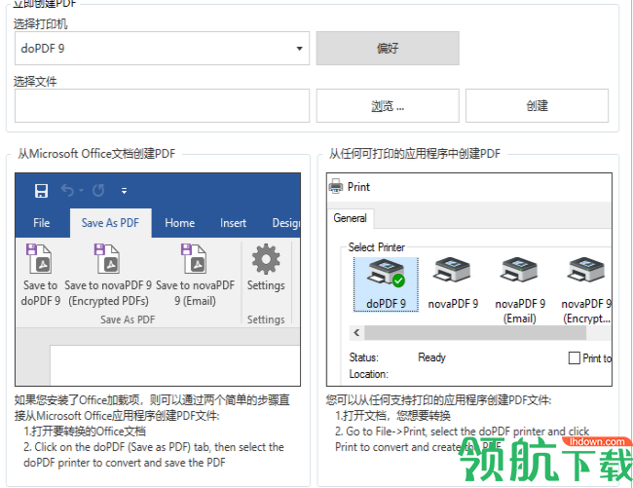633x488 pixels.
Task: Click the save floppy disk icon
Action: click(x=41, y=191)
